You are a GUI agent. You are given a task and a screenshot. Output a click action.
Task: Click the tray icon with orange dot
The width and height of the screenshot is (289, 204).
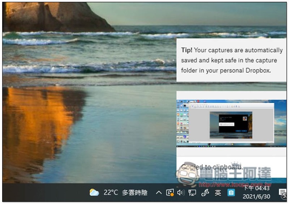[170, 192]
